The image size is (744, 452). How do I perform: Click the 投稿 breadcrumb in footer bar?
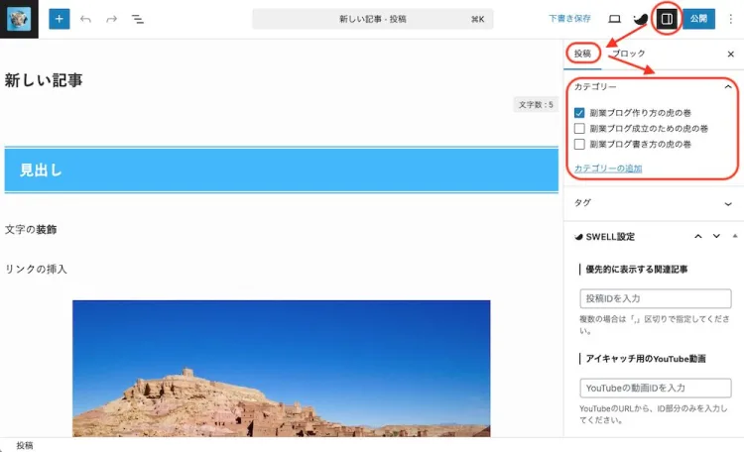[x=25, y=445]
